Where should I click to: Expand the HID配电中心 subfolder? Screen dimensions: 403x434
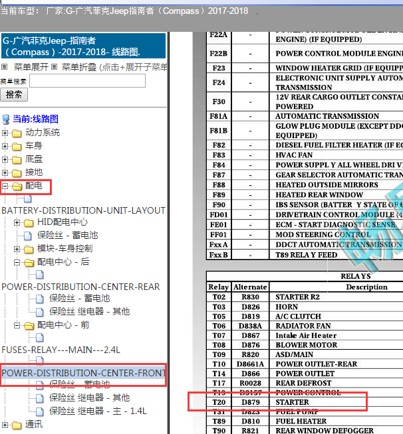pyautogui.click(x=17, y=222)
